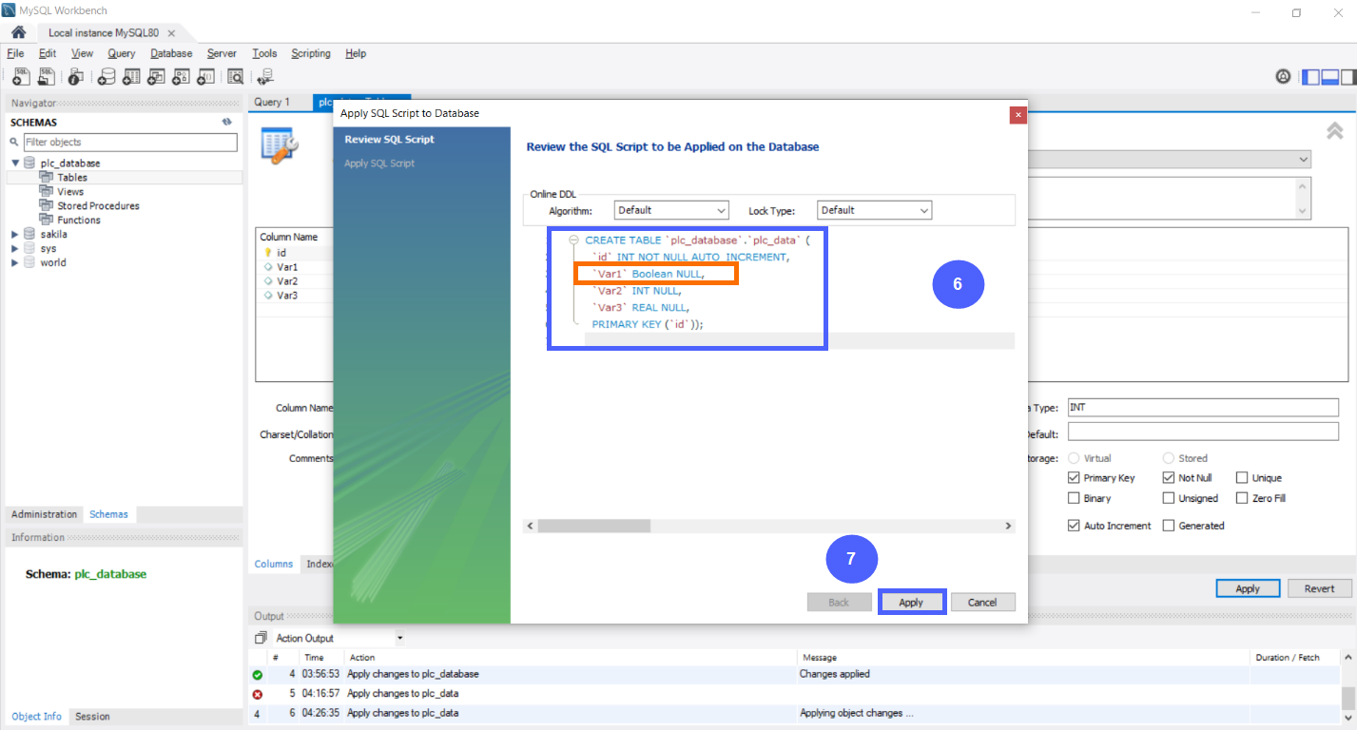Expand the sys schema
Image resolution: width=1357 pixels, height=730 pixels.
(15, 249)
